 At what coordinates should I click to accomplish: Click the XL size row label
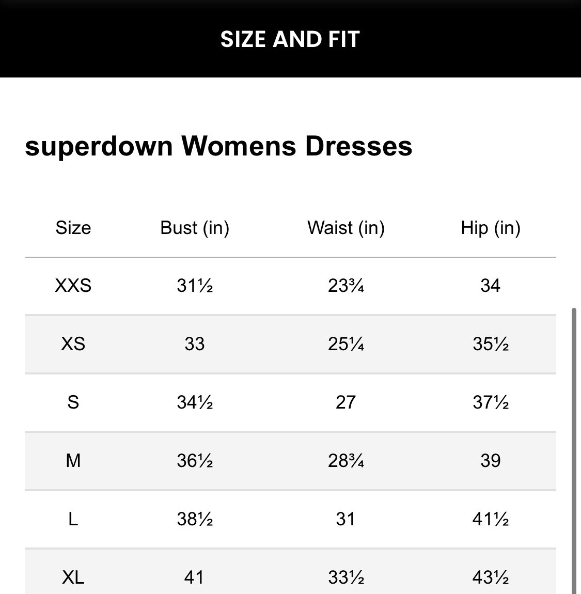tap(73, 577)
